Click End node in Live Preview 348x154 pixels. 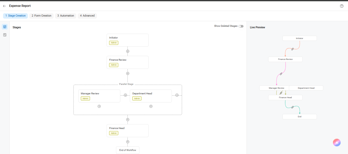pos(300,117)
